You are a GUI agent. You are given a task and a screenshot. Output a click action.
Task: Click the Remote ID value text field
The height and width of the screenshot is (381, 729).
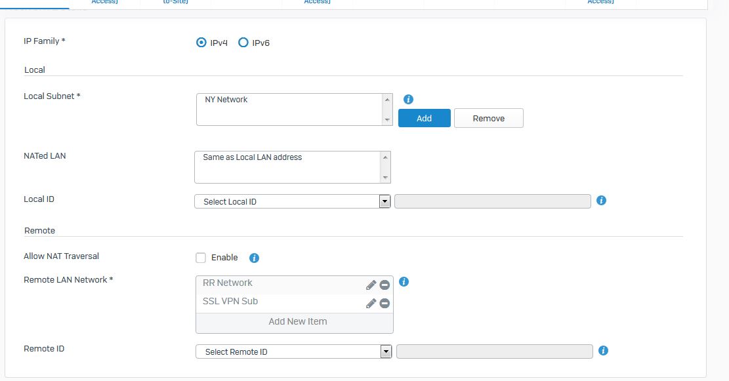[x=494, y=351]
